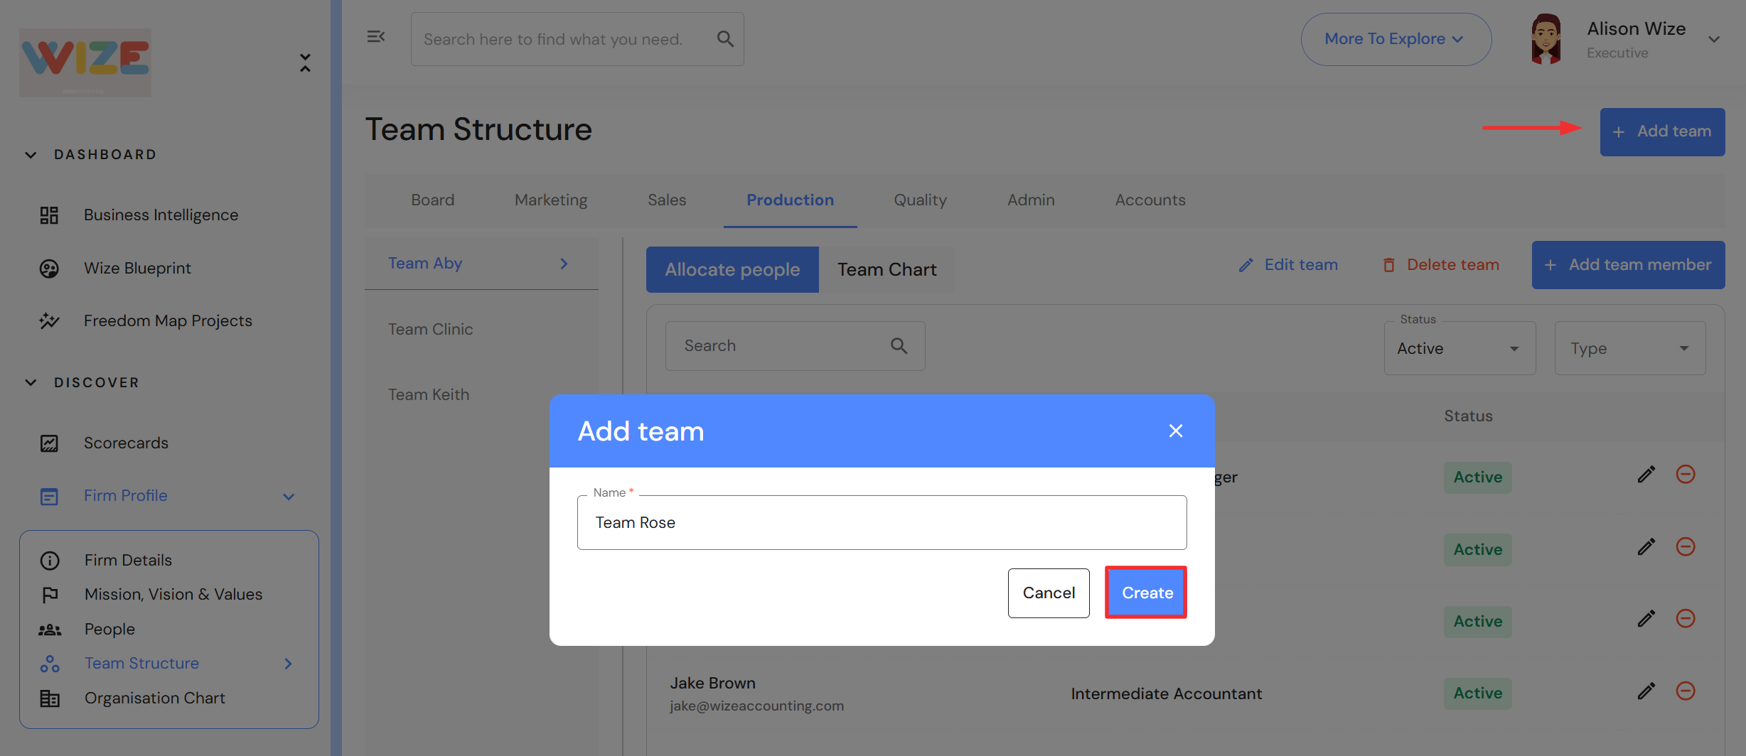
Task: Close the Add team dialog
Action: point(1176,431)
